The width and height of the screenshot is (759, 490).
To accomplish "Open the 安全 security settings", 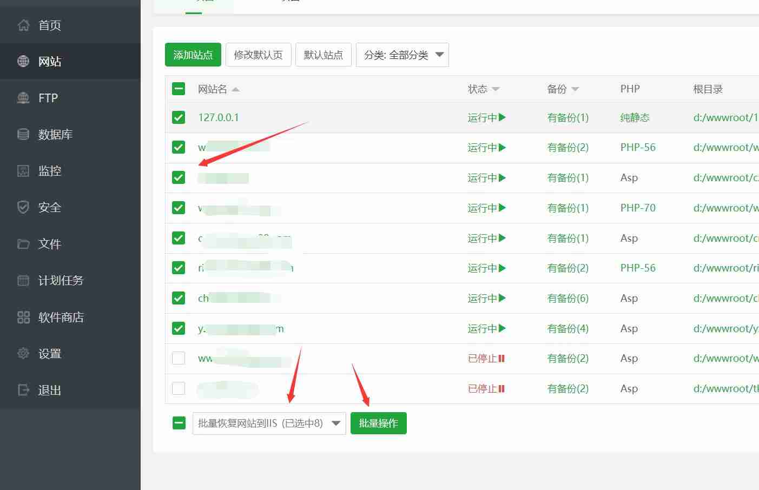I will click(x=49, y=207).
